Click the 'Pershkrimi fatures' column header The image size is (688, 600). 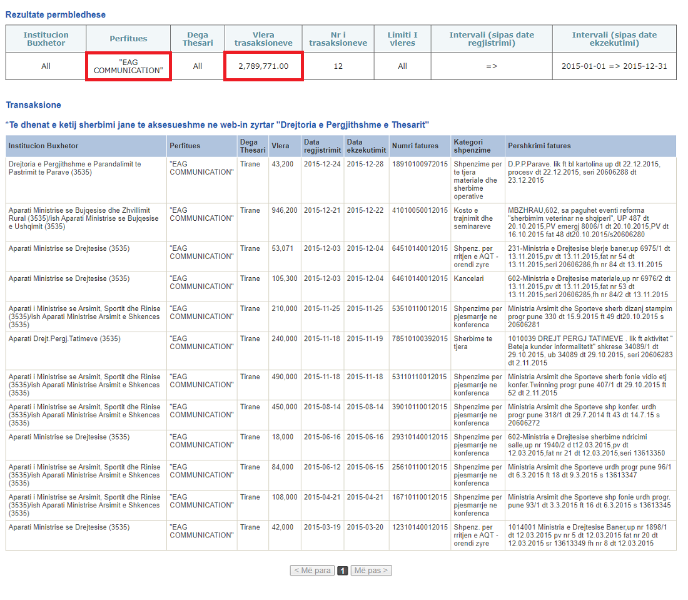539,146
